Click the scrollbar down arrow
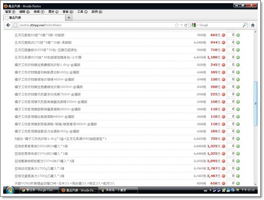 click(x=256, y=184)
